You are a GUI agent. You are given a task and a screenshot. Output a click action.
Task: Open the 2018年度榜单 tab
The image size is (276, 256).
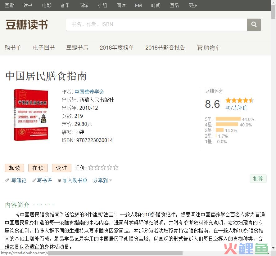point(117,48)
